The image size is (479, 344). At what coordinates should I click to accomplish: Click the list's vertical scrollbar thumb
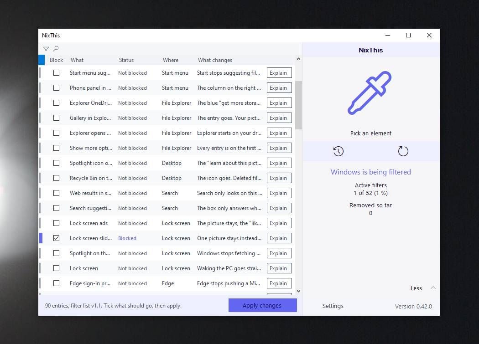click(x=298, y=105)
